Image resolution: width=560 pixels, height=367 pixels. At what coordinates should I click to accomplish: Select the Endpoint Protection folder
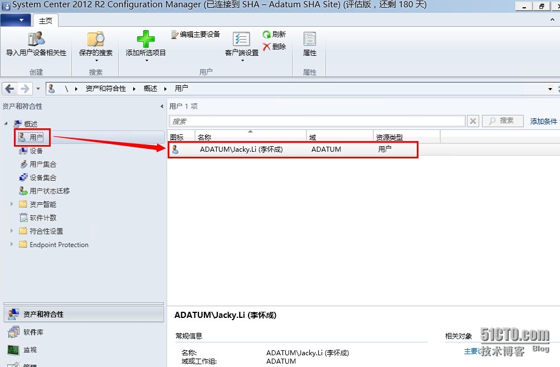pyautogui.click(x=54, y=244)
